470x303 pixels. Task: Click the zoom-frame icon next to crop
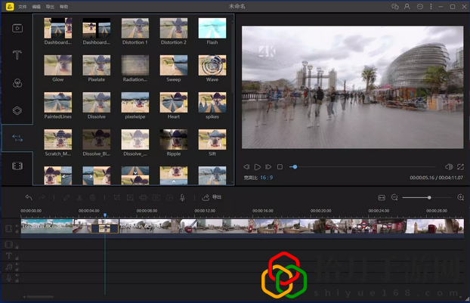[x=130, y=197]
